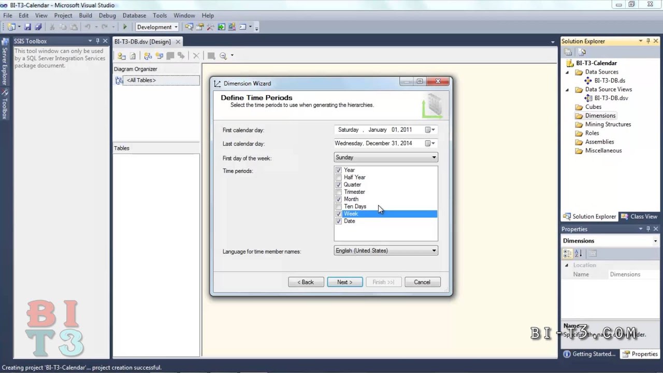Collapse the Location category in Properties

pyautogui.click(x=567, y=265)
